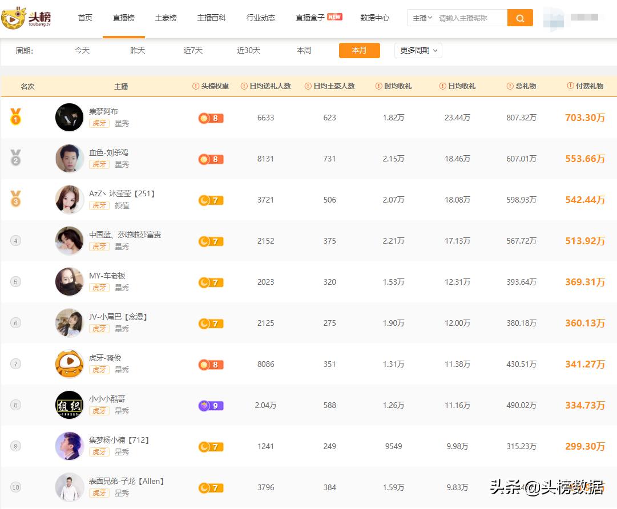
Task: Sort by the 日均收礼 column header
Action: click(x=461, y=86)
